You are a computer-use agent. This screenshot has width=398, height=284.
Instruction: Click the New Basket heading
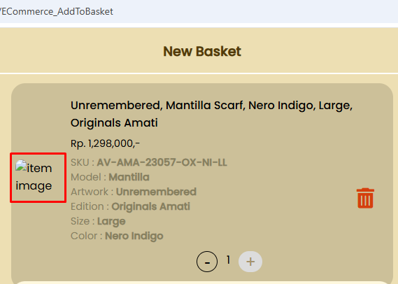click(202, 52)
